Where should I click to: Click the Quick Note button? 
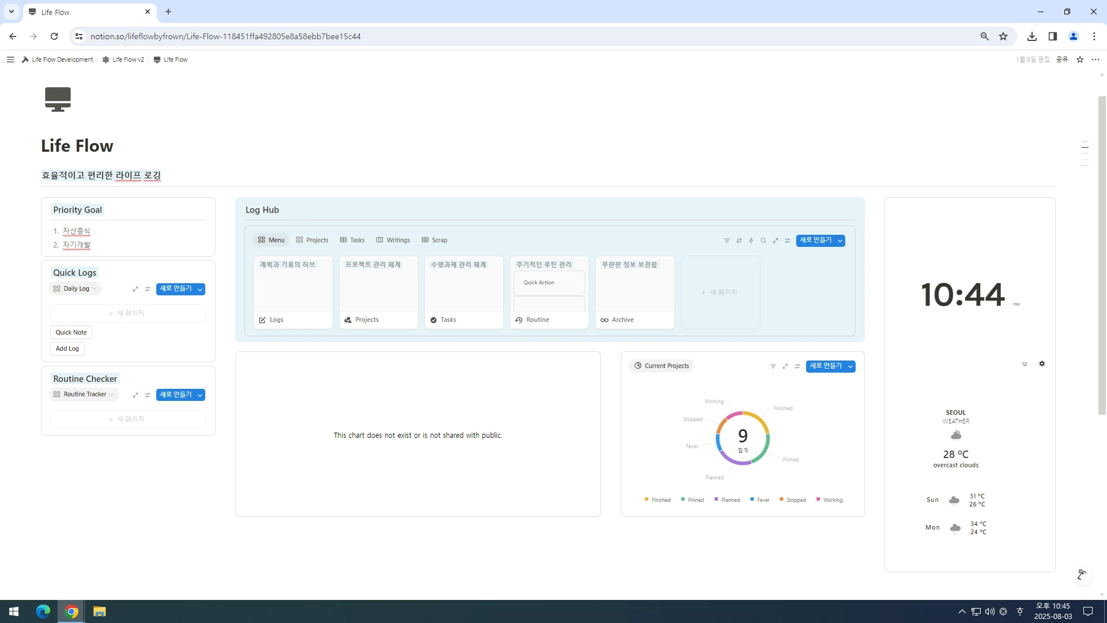click(71, 332)
